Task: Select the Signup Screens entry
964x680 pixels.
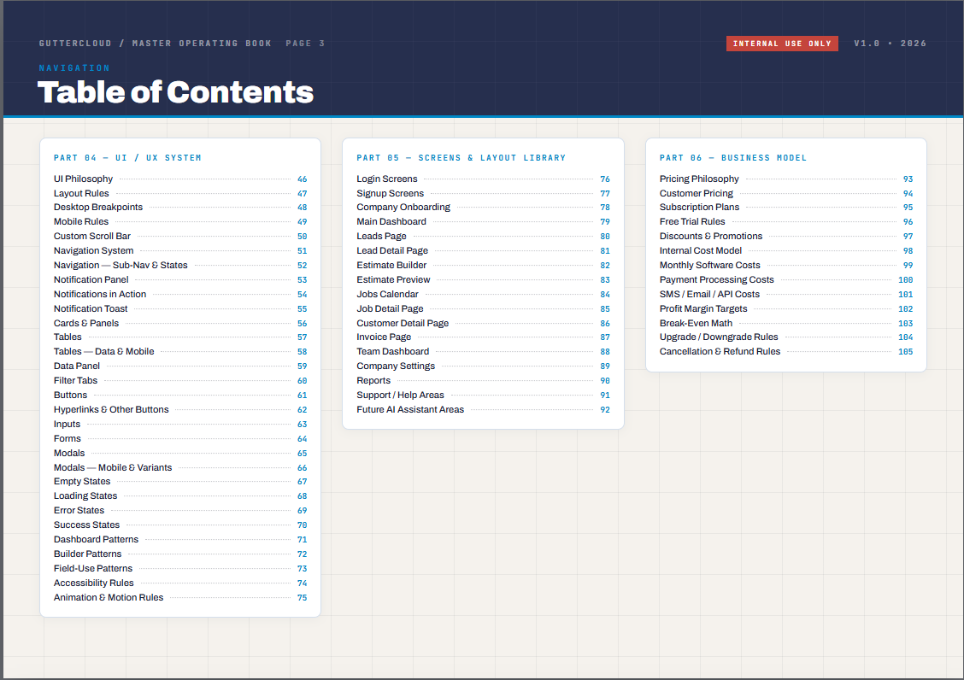Action: point(483,193)
